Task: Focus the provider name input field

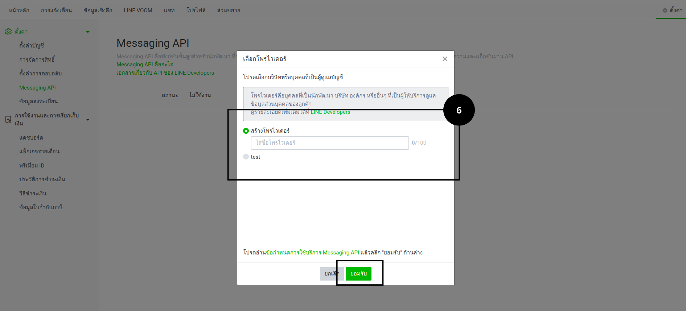Action: pyautogui.click(x=330, y=143)
